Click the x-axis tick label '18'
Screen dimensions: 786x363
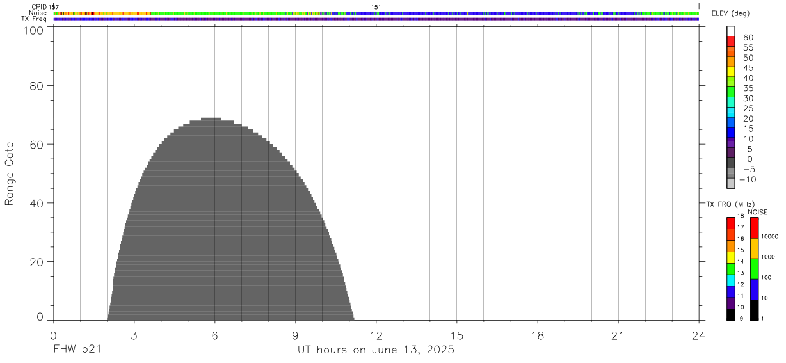(x=538, y=335)
